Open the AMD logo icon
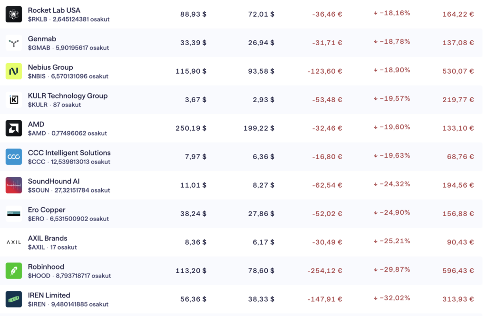 [14, 128]
